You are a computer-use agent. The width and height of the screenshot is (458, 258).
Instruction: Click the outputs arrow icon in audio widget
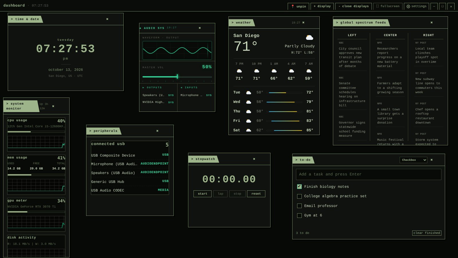[x=143, y=88]
